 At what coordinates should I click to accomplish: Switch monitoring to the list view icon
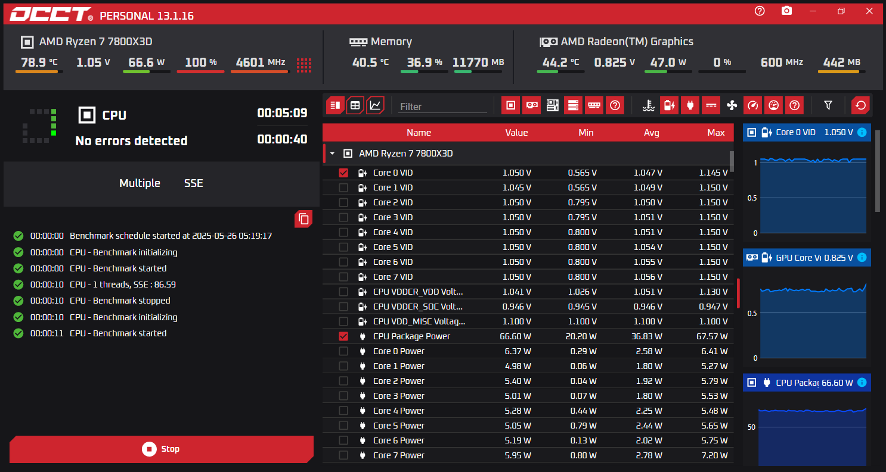pos(335,105)
